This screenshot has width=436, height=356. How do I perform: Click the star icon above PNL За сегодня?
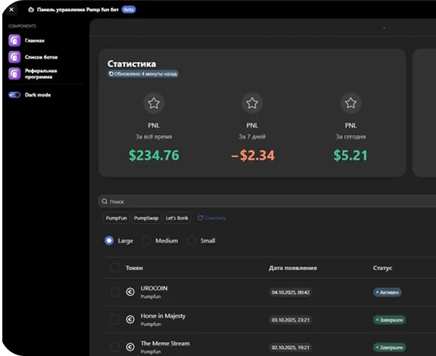351,103
